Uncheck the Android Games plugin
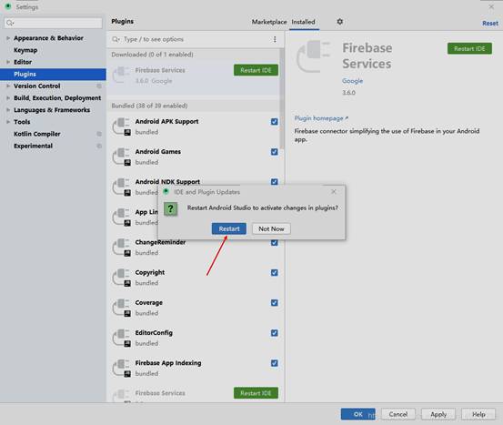The image size is (503, 425). coord(275,152)
